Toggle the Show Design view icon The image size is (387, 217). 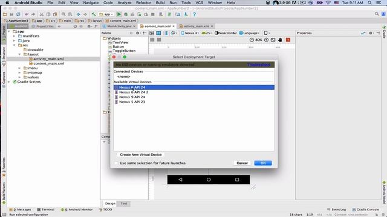[x=152, y=33]
